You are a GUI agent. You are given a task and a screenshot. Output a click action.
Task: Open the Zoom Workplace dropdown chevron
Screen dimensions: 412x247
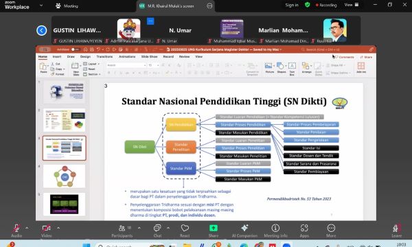41,5
